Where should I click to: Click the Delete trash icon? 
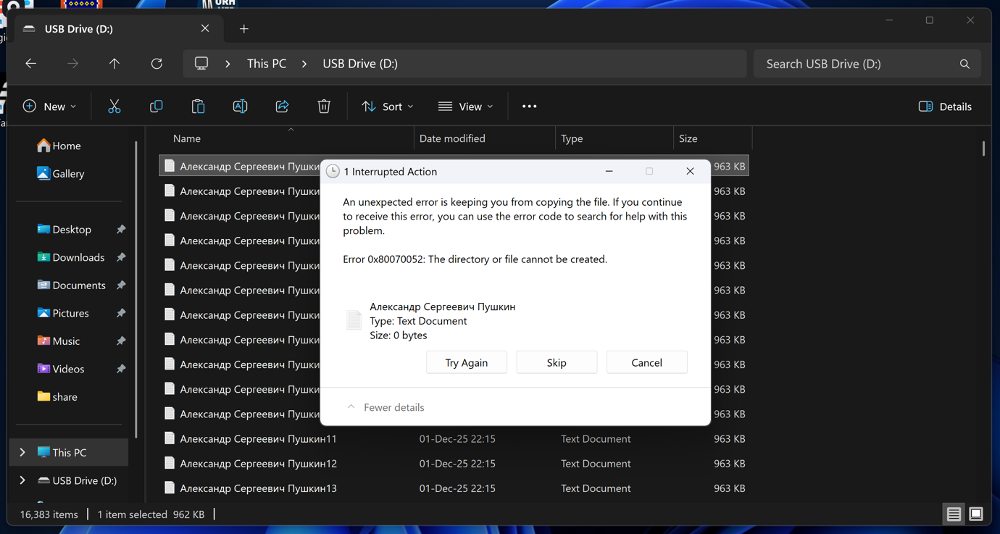click(324, 107)
